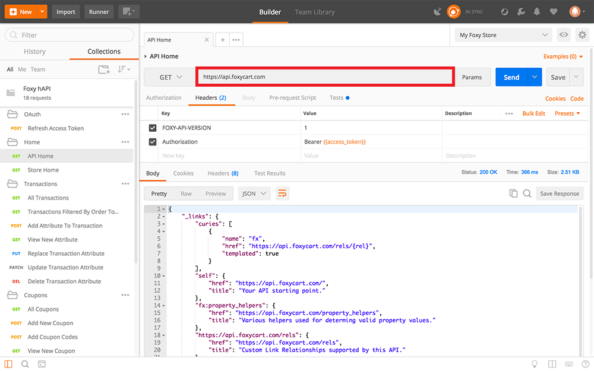Open the manage environments gear icon
This screenshot has width=594, height=371.
[582, 35]
